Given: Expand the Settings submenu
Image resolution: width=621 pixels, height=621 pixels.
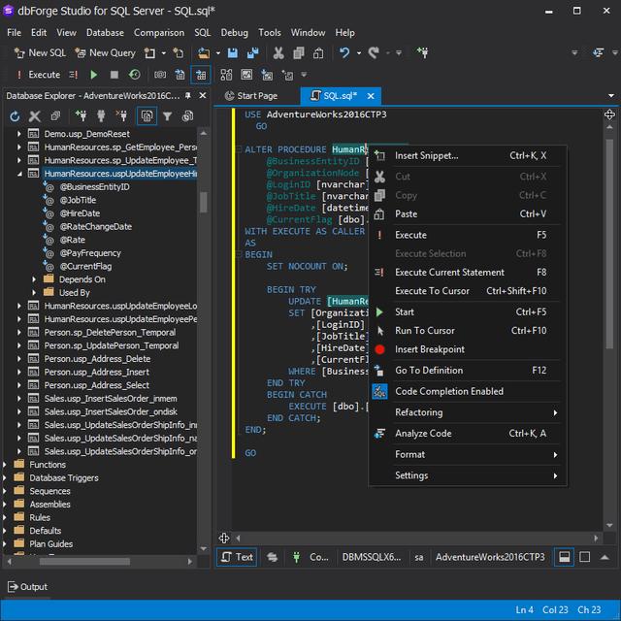Looking at the screenshot, I should tap(468, 475).
